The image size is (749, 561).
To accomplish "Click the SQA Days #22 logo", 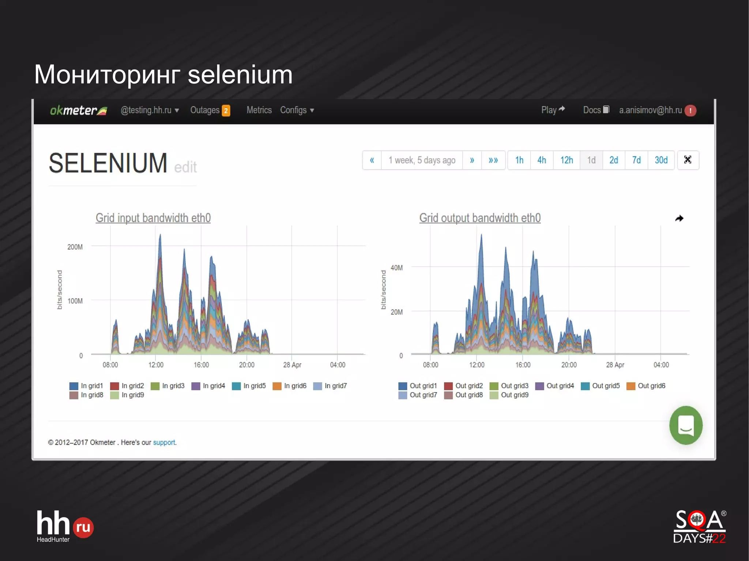I will pyautogui.click(x=700, y=527).
